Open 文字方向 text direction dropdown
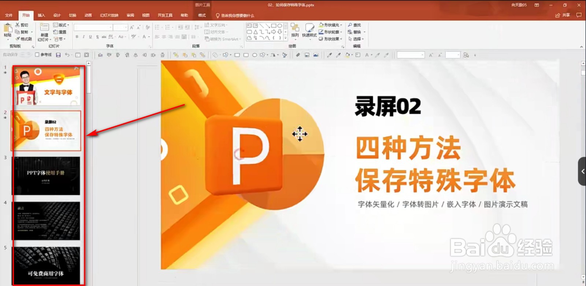The image size is (586, 286). 216,25
